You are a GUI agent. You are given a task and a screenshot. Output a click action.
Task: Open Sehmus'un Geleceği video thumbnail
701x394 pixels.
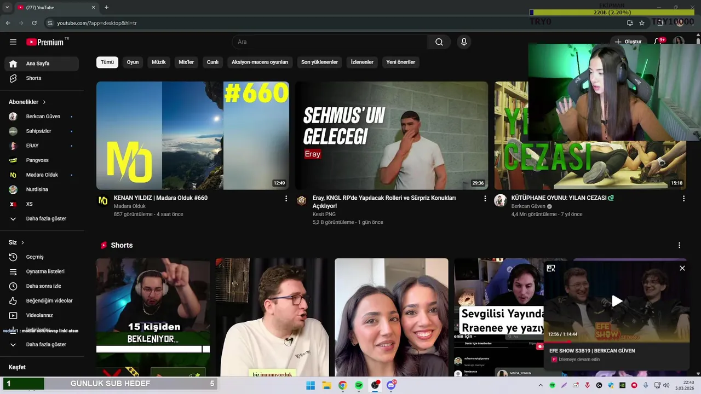click(x=392, y=136)
